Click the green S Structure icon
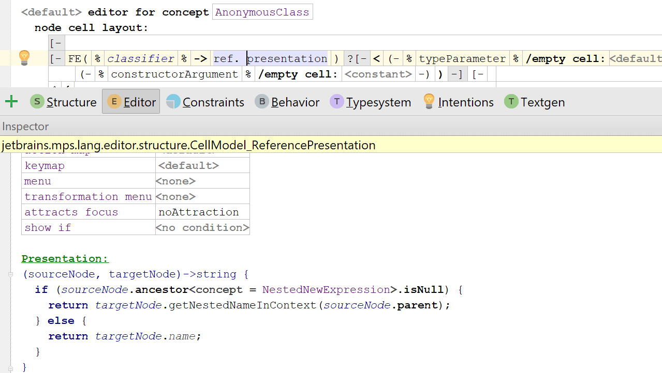The height and width of the screenshot is (373, 662). pos(37,102)
